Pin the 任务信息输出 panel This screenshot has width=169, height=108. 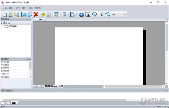[164, 90]
